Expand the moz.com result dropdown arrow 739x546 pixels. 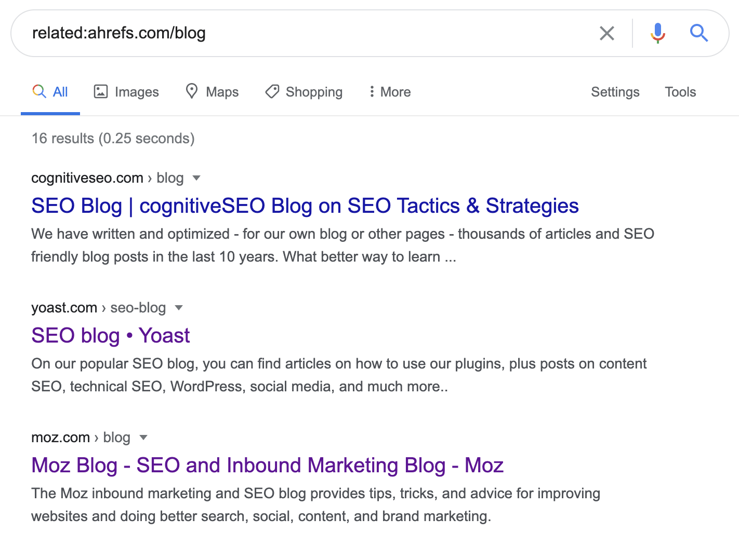tap(143, 438)
